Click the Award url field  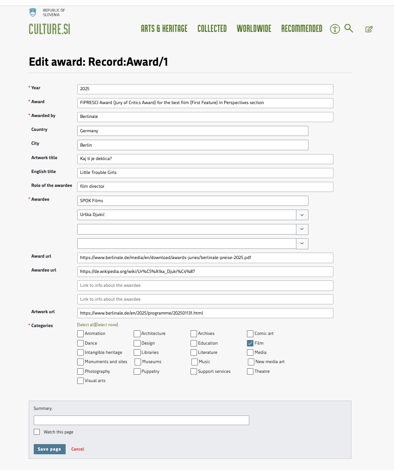point(205,258)
